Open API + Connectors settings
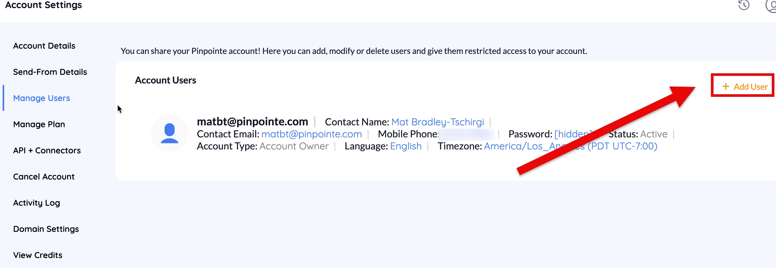Viewport: 776px width, 268px height. click(47, 150)
